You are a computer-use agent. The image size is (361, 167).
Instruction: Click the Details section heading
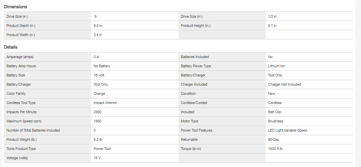click(x=10, y=47)
